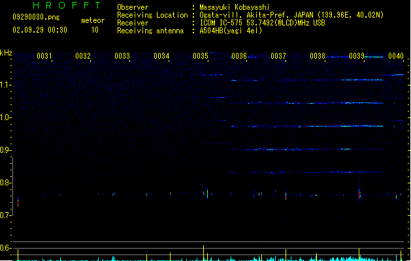Viewport: 411px width, 261px height.
Task: Click the meteor count value 10
Action: coord(95,30)
